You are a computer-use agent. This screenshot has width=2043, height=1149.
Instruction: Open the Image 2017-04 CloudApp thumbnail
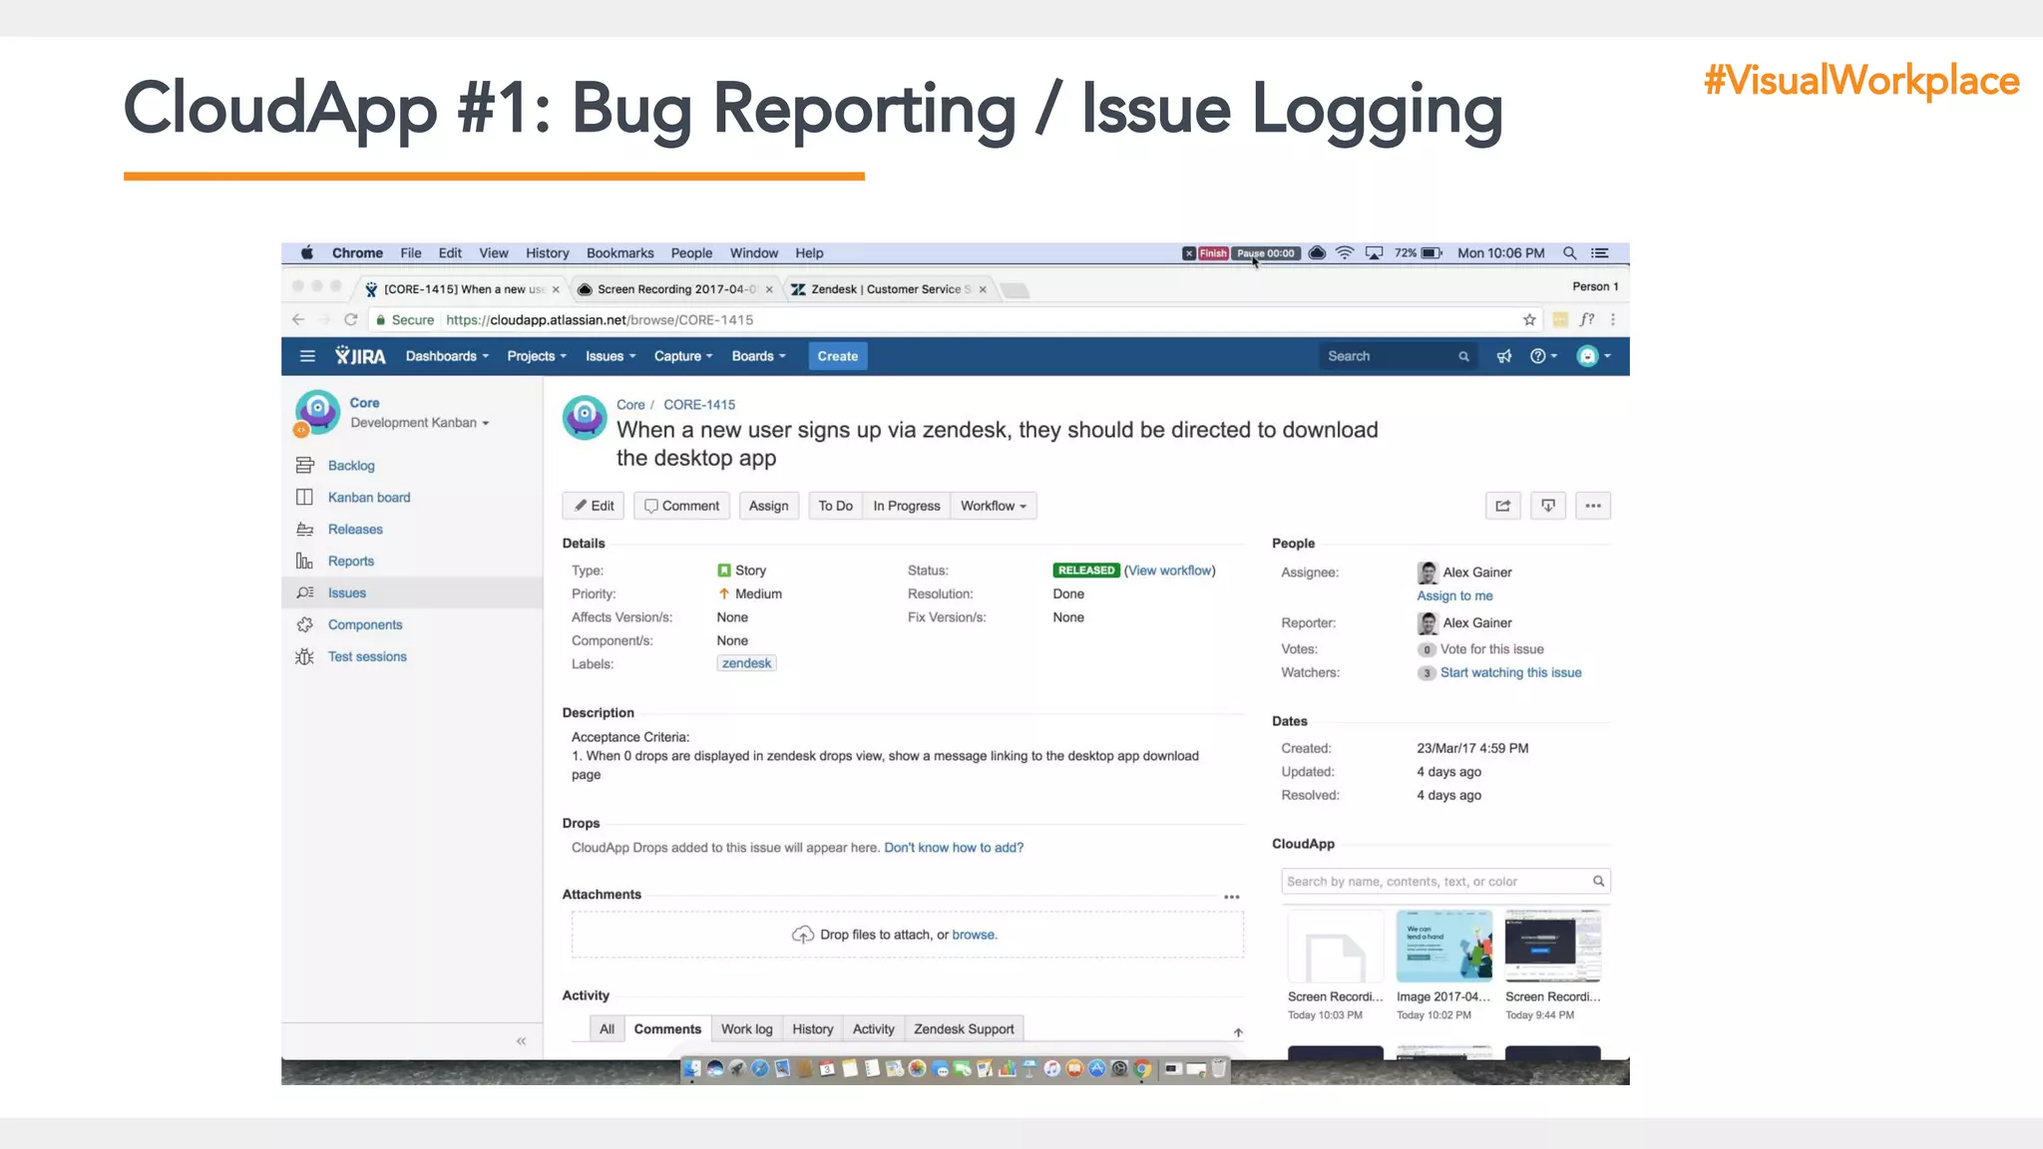click(1443, 946)
